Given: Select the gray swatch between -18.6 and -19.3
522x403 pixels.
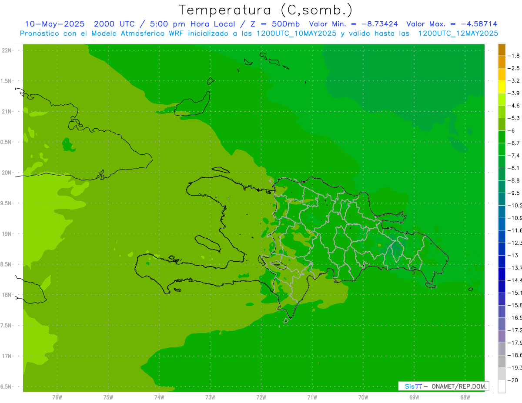Looking at the screenshot, I should [x=502, y=361].
